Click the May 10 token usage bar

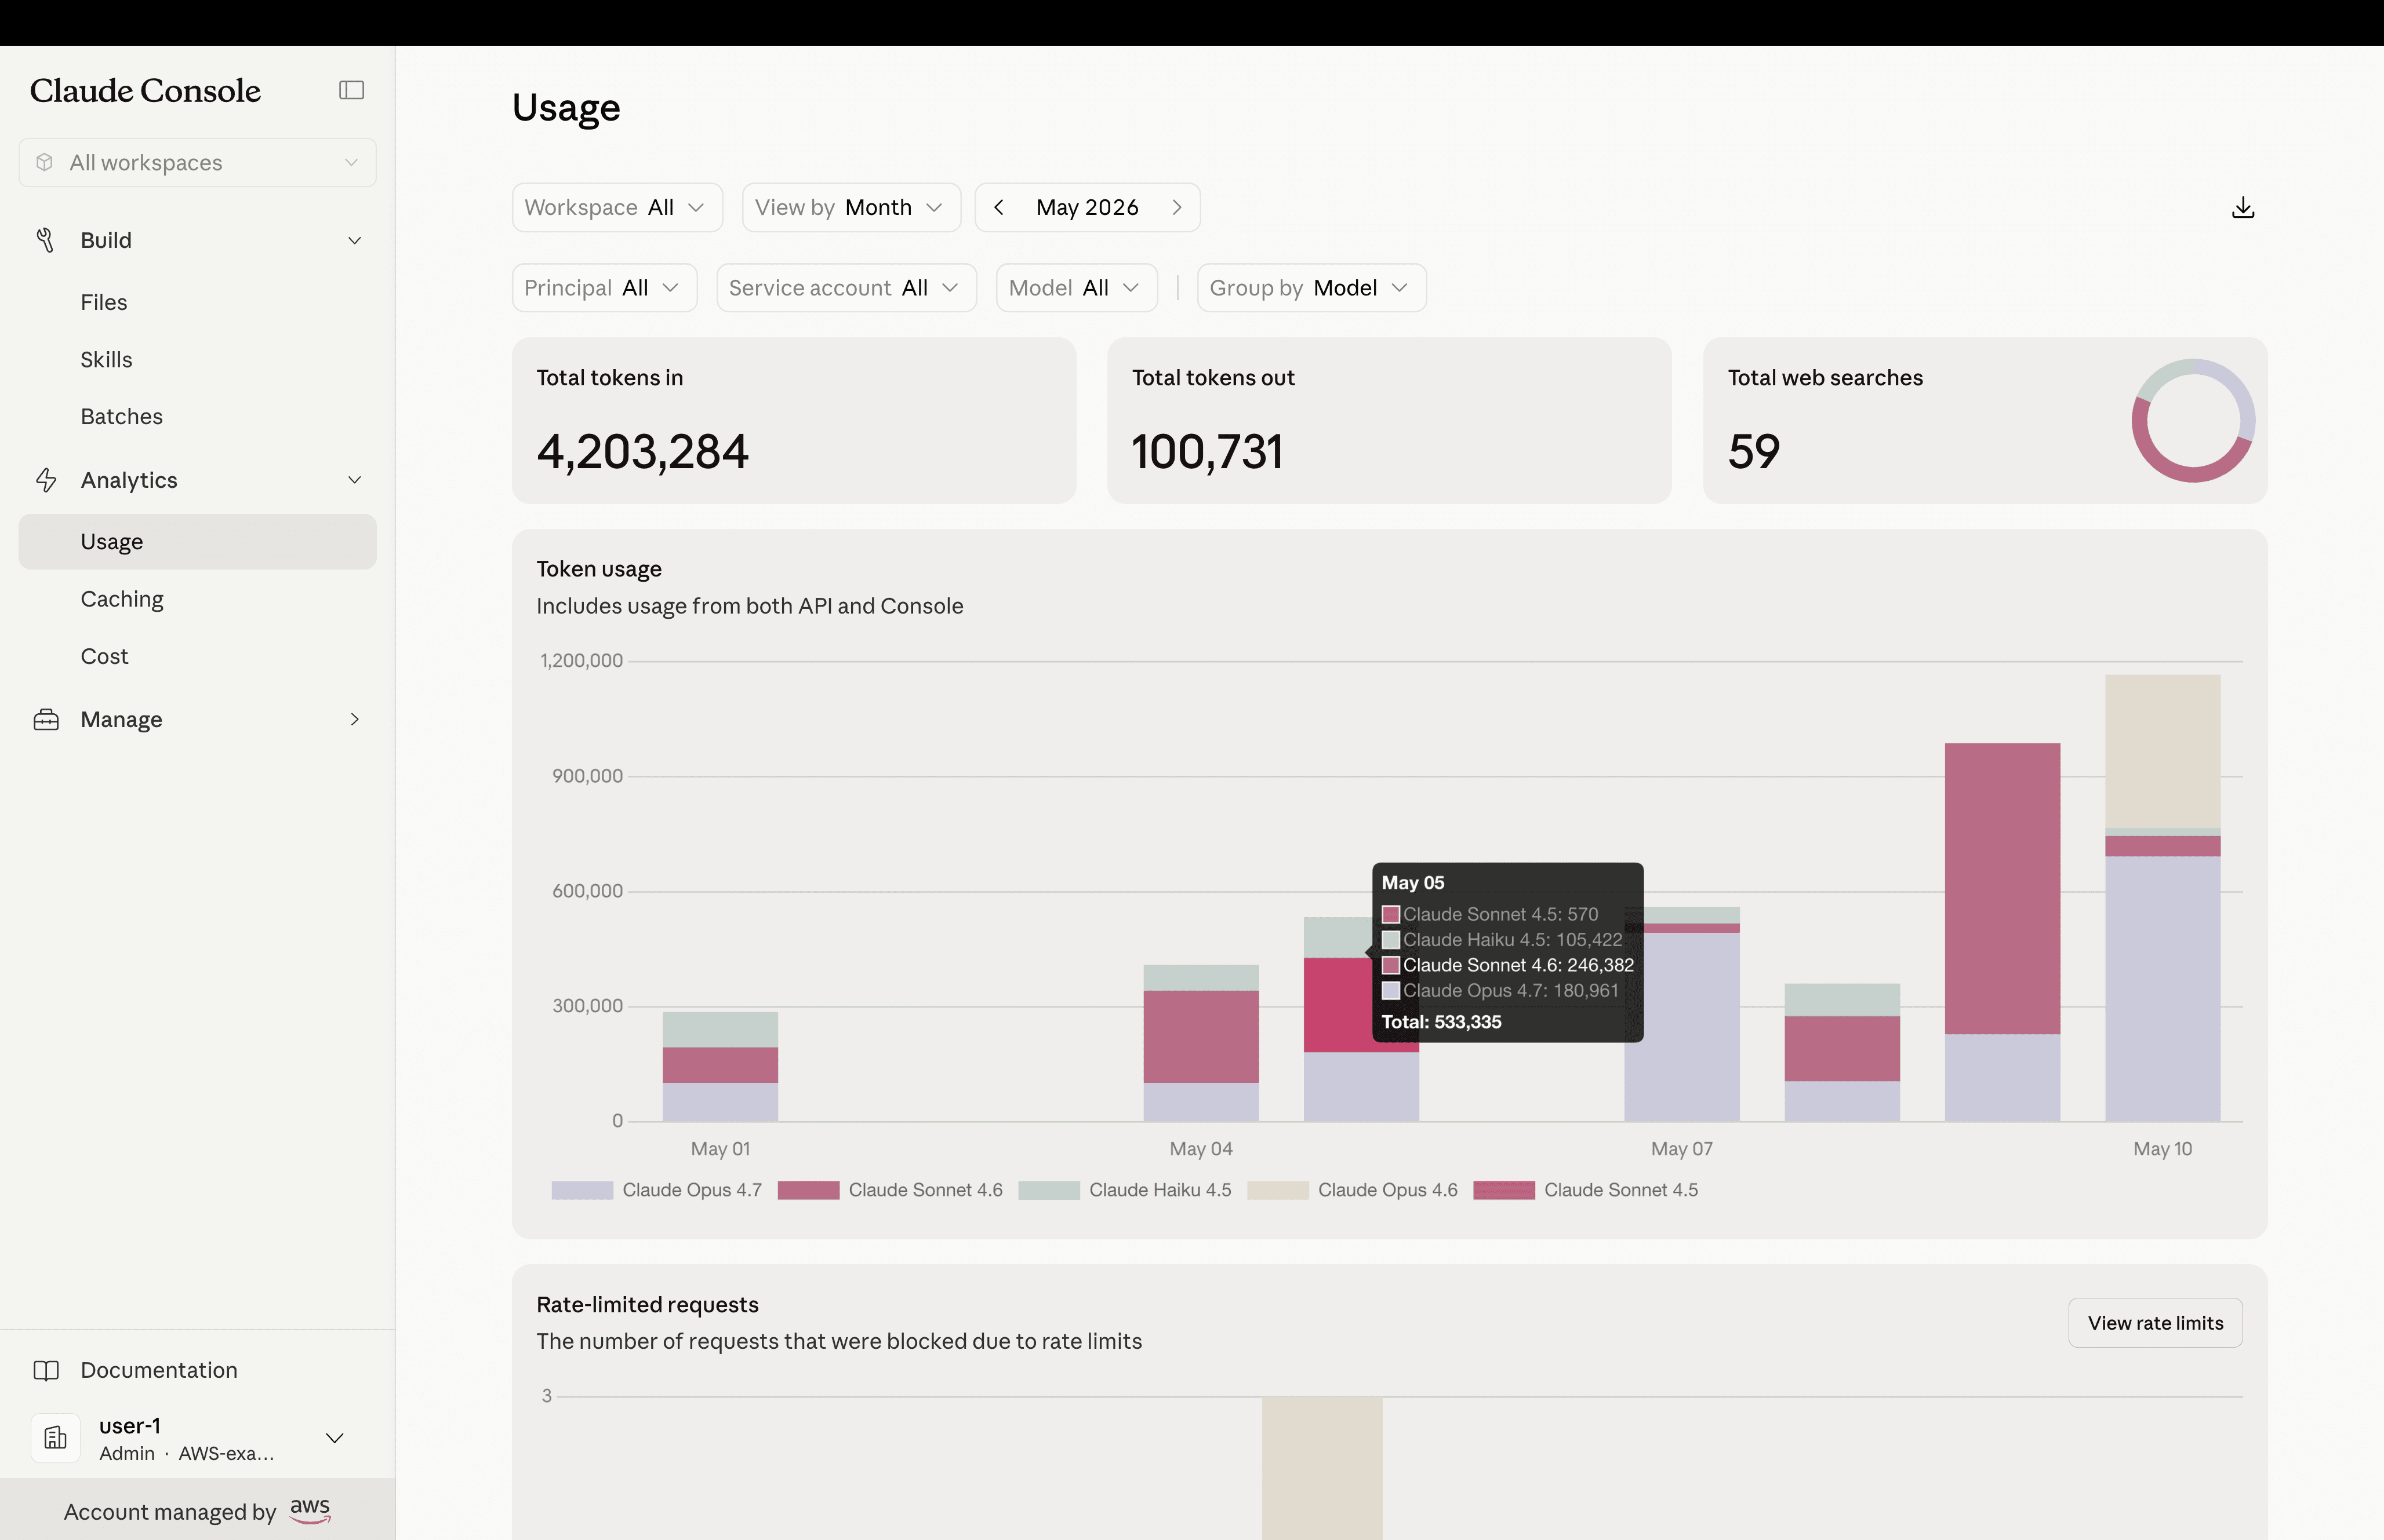click(x=2162, y=898)
